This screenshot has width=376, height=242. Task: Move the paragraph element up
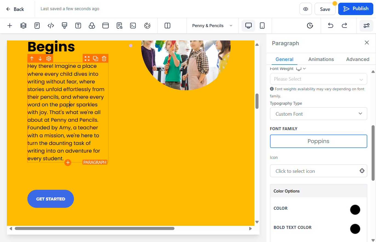32,59
